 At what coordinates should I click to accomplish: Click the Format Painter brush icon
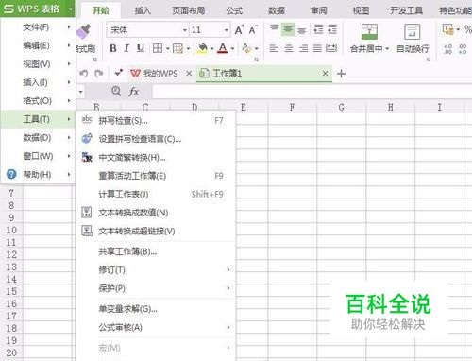click(x=84, y=32)
